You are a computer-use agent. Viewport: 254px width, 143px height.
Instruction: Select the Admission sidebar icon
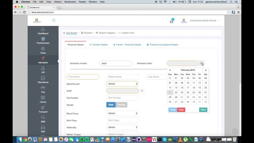click(43, 58)
